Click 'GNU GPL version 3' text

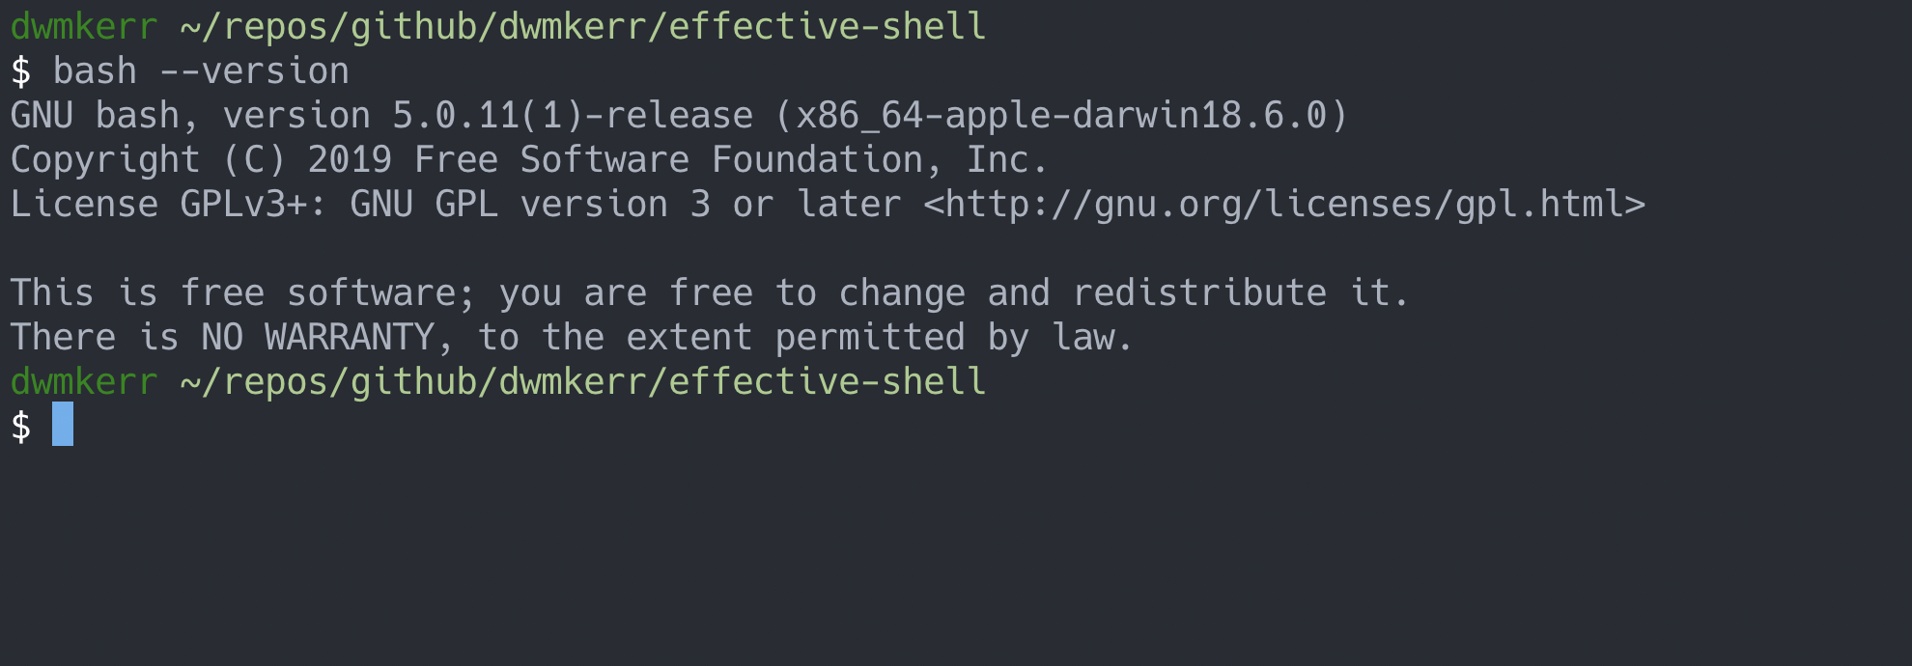(x=530, y=205)
